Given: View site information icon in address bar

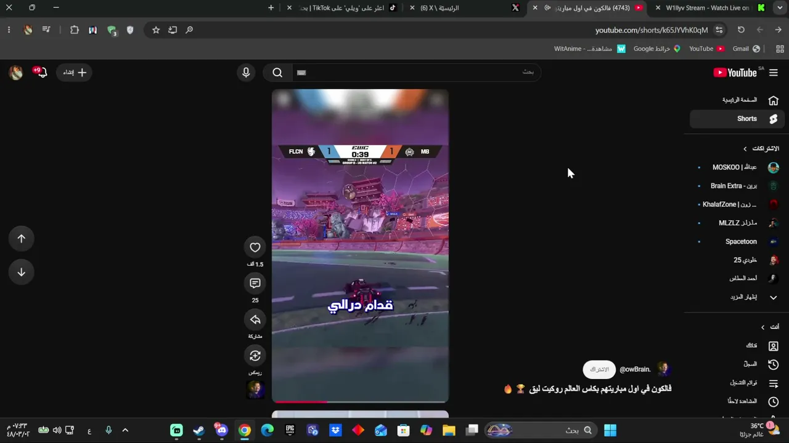Looking at the screenshot, I should (719, 30).
